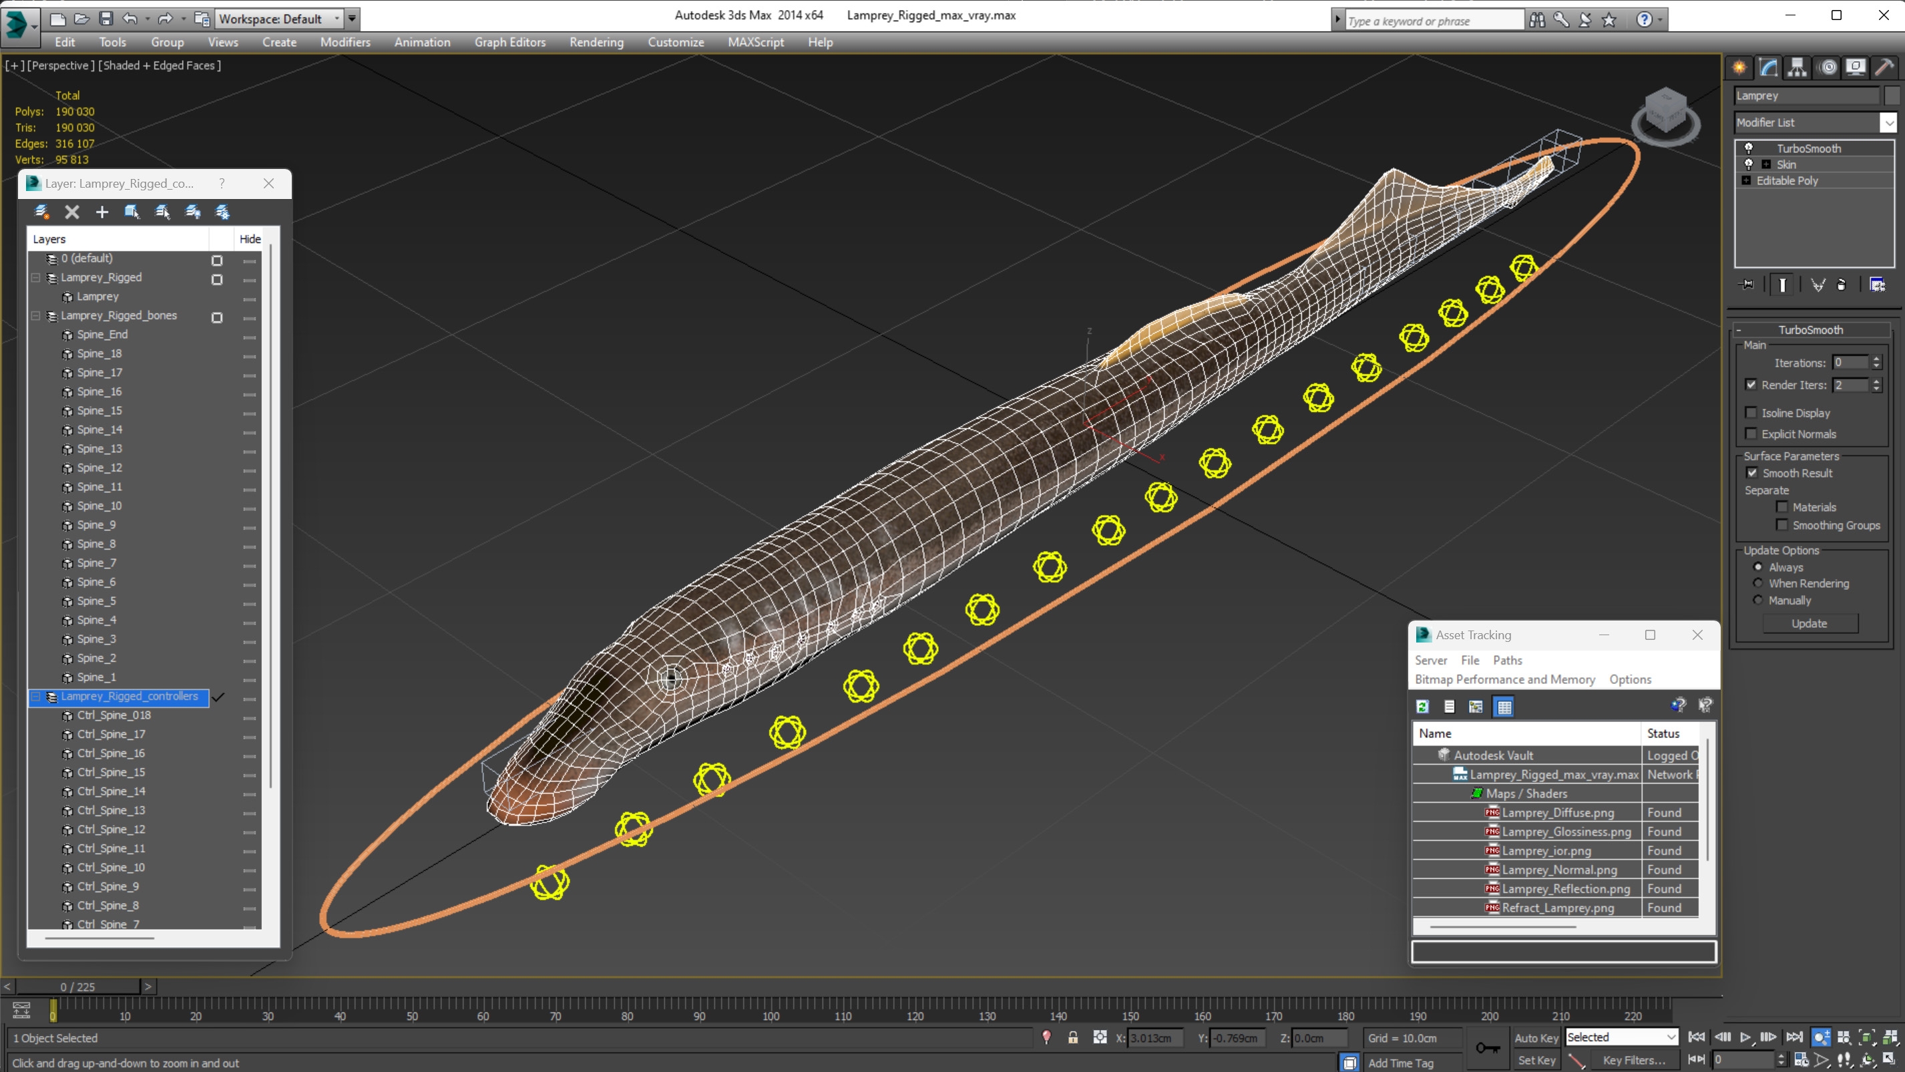The image size is (1905, 1072).
Task: Open the Hierarchy command panel tab
Action: [x=1797, y=67]
